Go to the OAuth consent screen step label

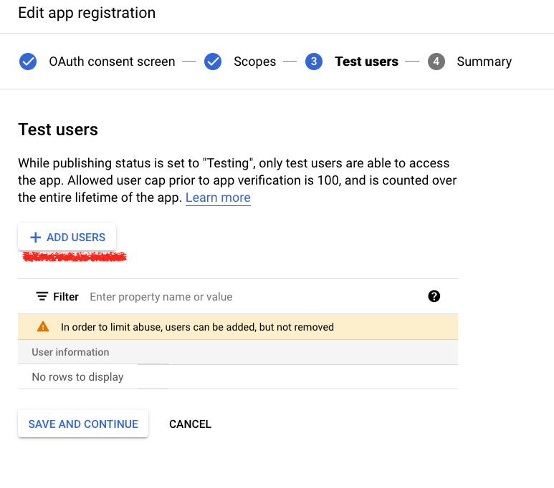[x=112, y=62]
